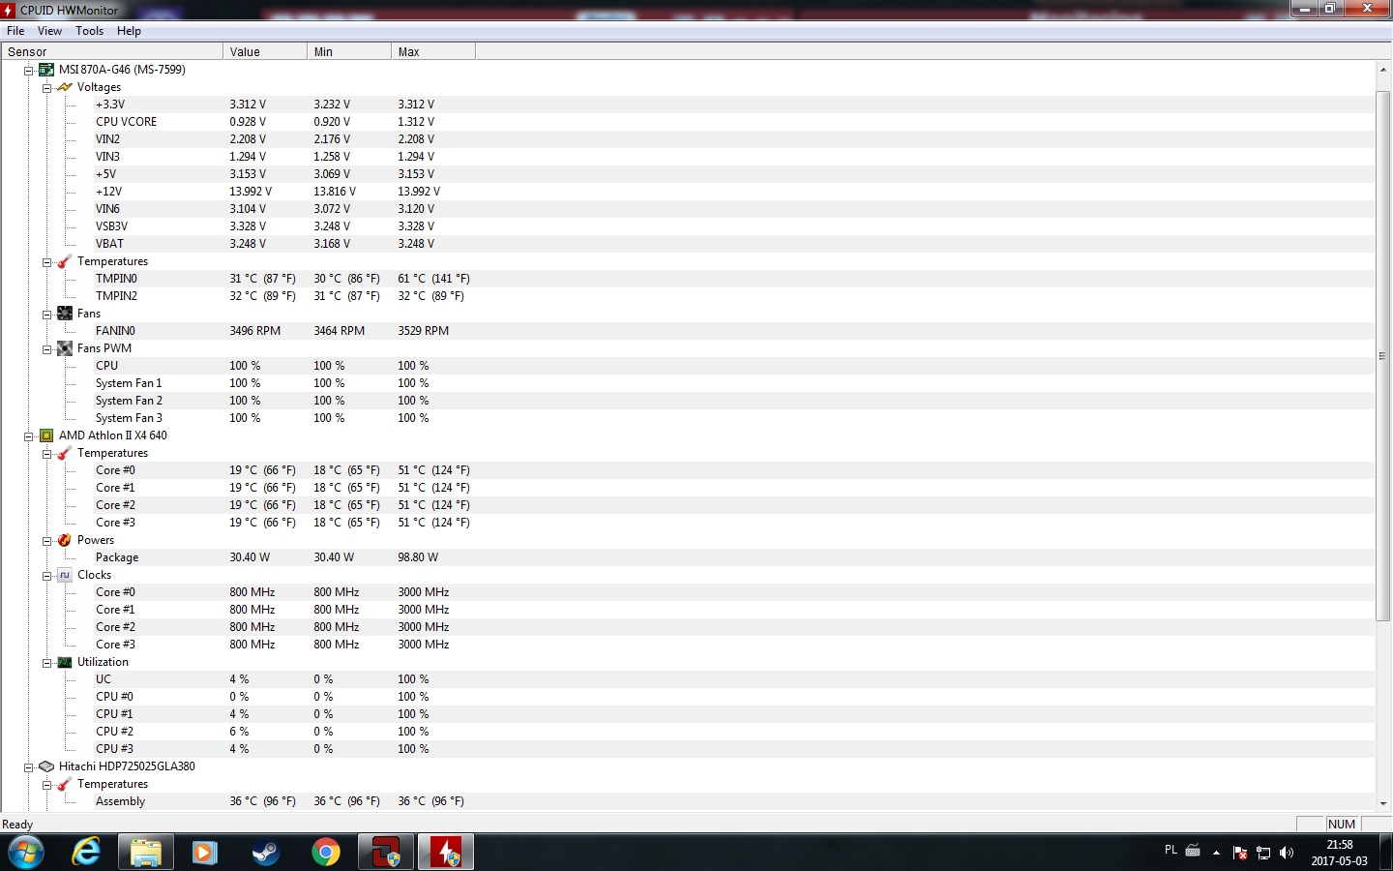Click the PL language indicator
The image size is (1393, 871).
click(1171, 851)
